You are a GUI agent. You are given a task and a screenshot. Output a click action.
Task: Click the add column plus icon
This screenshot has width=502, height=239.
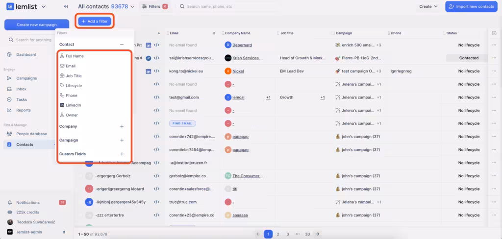pos(494,33)
